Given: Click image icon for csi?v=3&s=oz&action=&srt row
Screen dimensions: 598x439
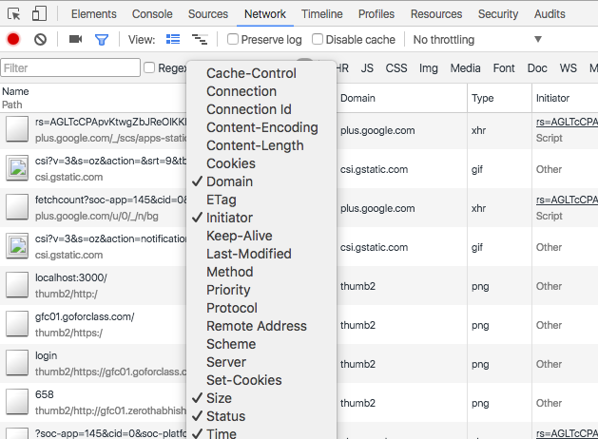Looking at the screenshot, I should pyautogui.click(x=17, y=168).
